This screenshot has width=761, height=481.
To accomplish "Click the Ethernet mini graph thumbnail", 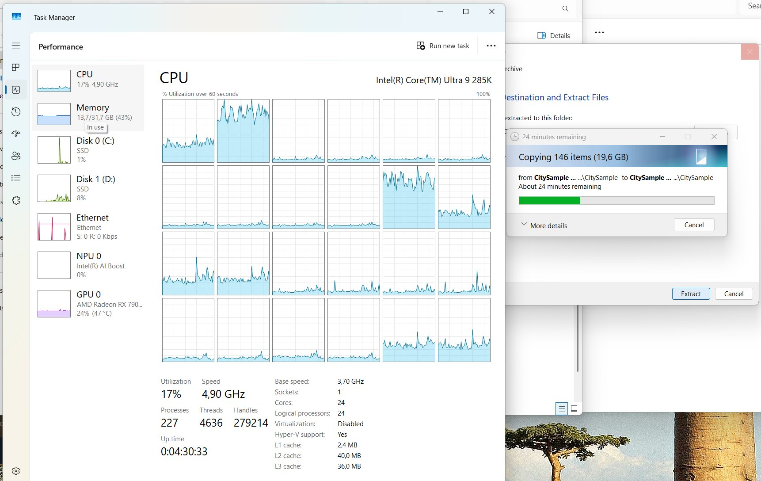I will pyautogui.click(x=54, y=227).
